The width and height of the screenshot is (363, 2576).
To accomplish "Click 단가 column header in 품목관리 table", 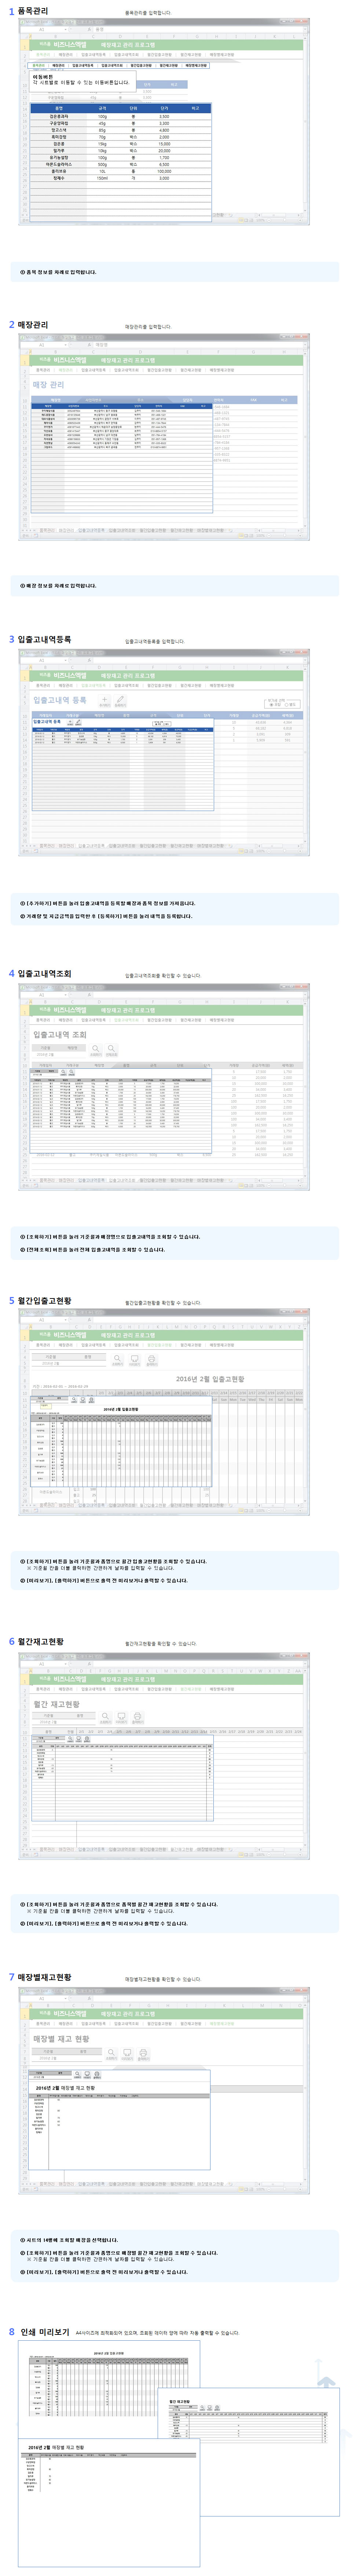I will (165, 108).
